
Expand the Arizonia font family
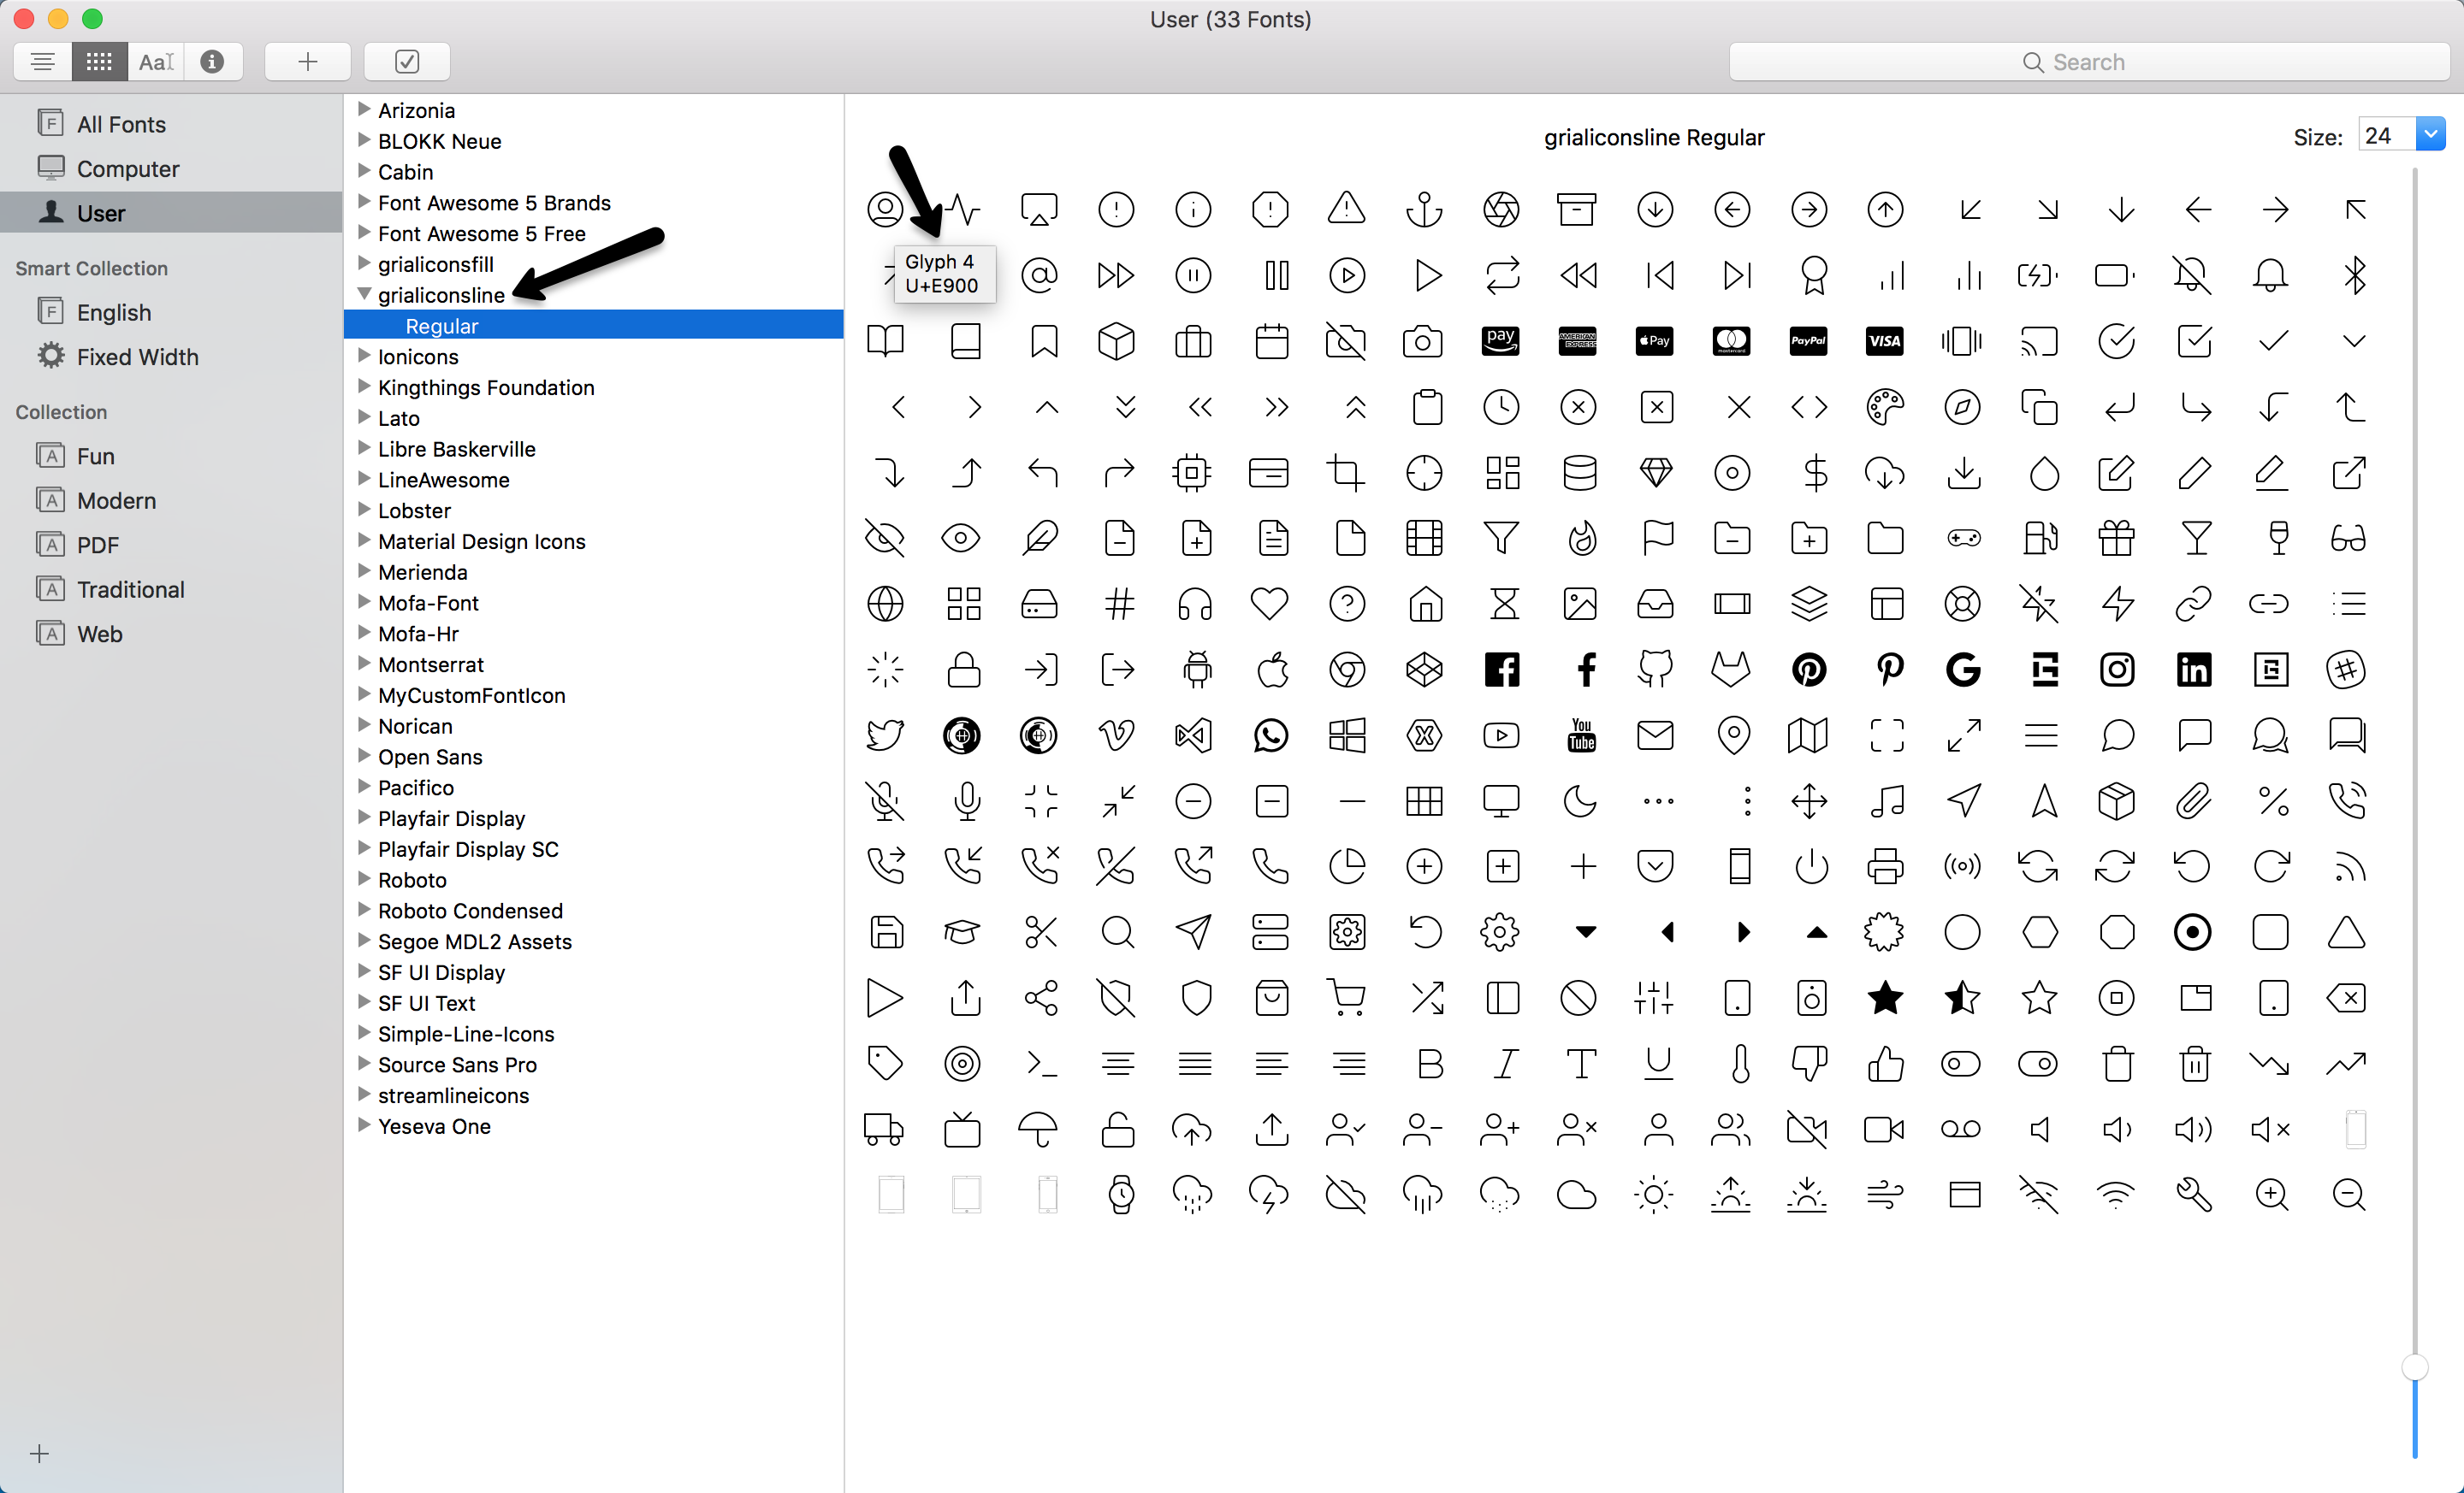pyautogui.click(x=364, y=109)
